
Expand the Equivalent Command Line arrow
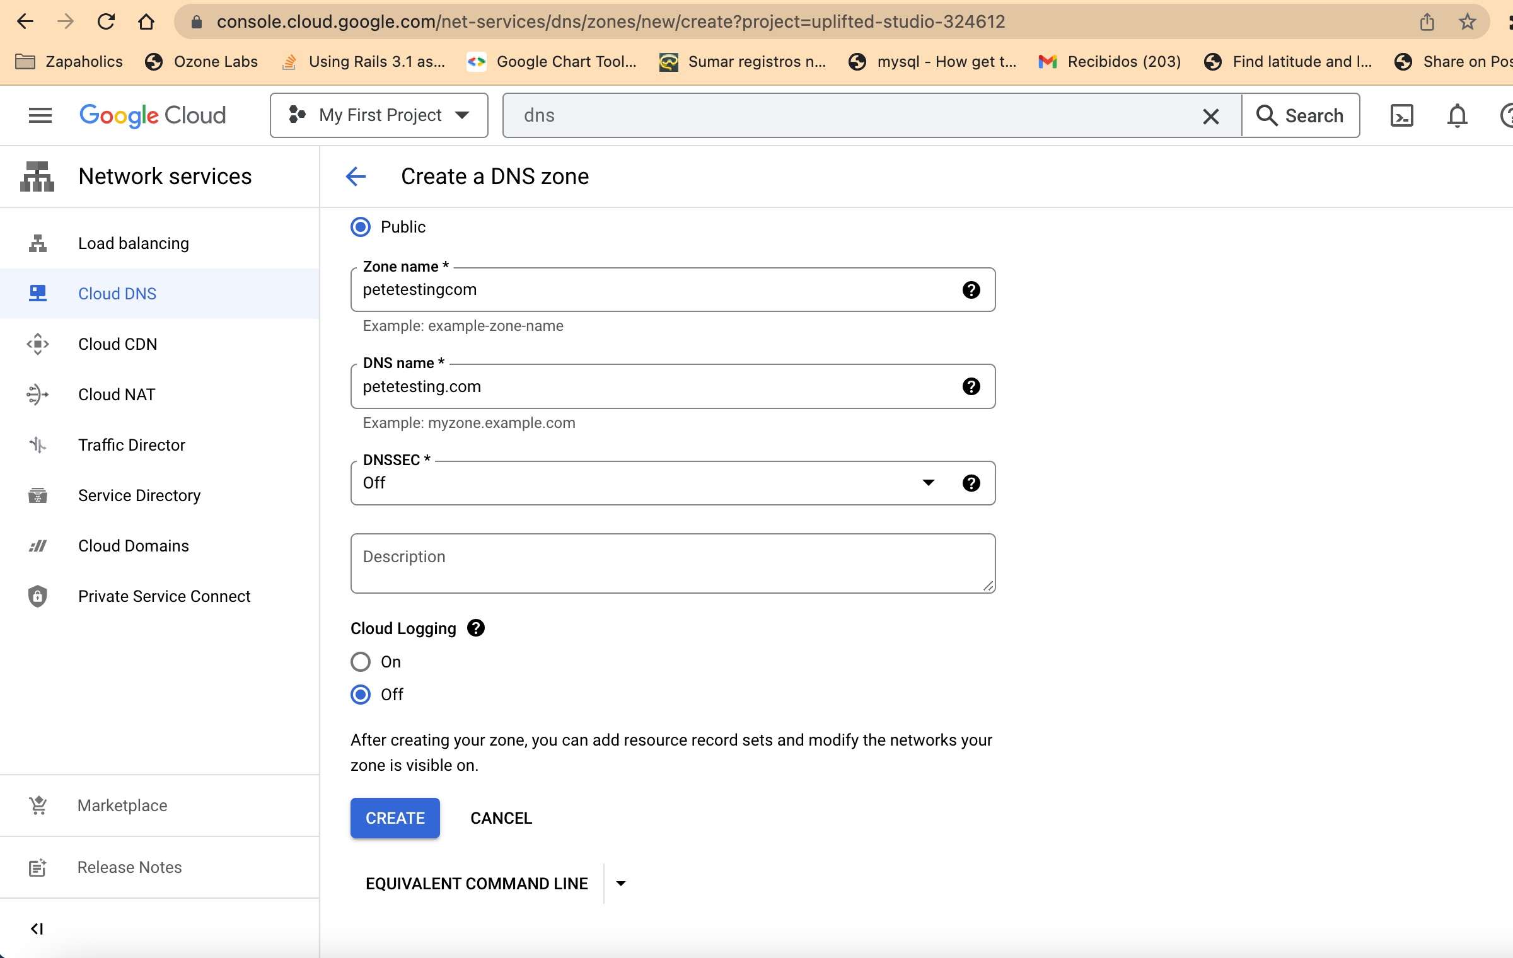621,884
